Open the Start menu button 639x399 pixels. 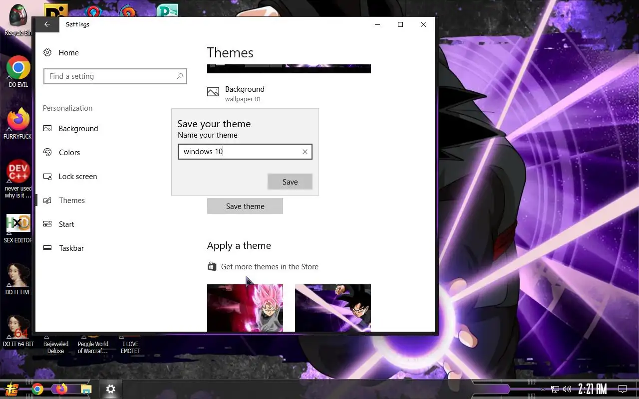(12, 389)
